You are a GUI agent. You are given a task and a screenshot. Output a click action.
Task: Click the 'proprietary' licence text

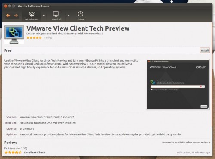pyautogui.click(x=27, y=128)
